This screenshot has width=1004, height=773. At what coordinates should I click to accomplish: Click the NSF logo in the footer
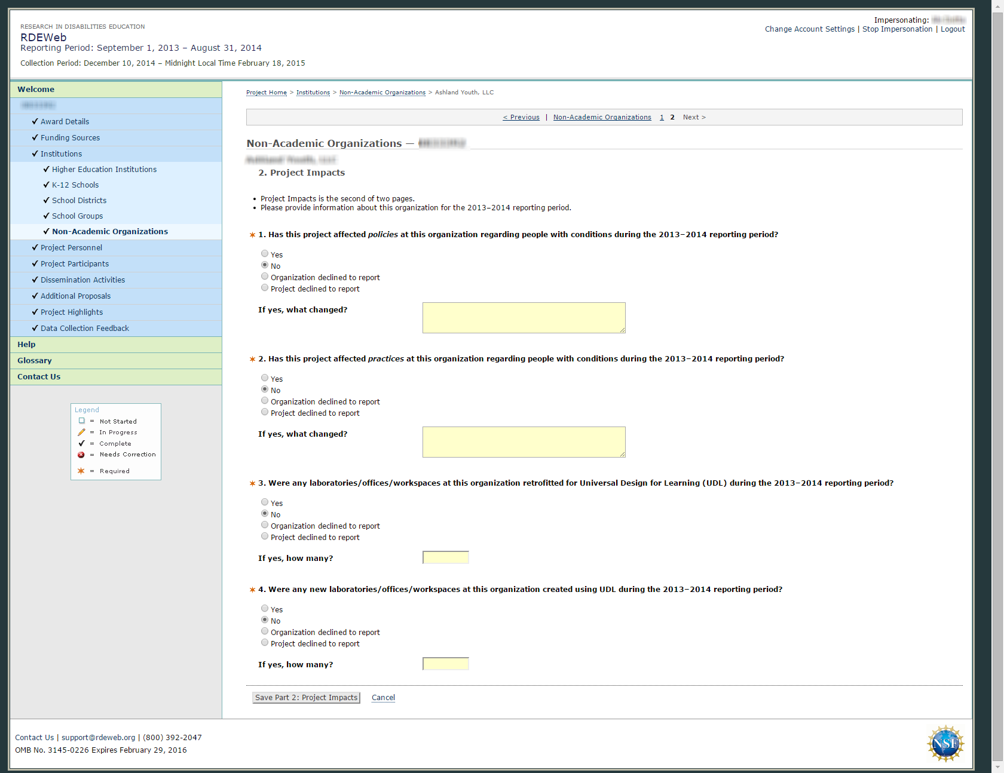(x=945, y=744)
